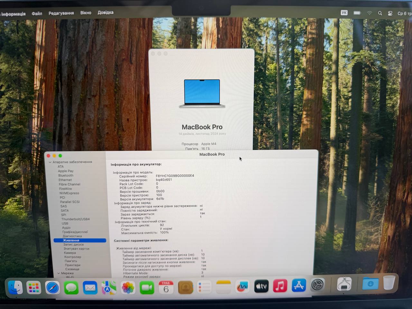Launch Freeform from the Dock
This screenshot has height=309, width=412.
(242, 286)
